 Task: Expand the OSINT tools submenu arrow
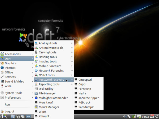point(72,75)
